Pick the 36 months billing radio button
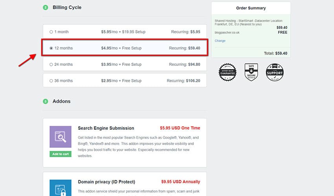The height and width of the screenshot is (196, 334). click(x=51, y=81)
